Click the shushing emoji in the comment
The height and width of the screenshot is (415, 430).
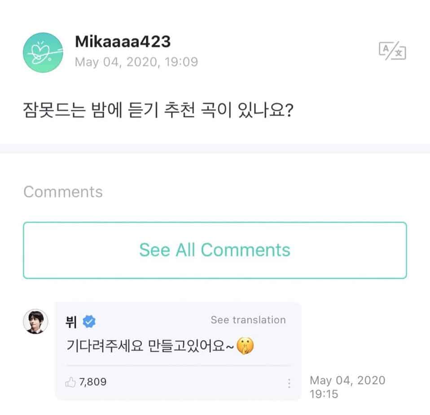(x=245, y=346)
